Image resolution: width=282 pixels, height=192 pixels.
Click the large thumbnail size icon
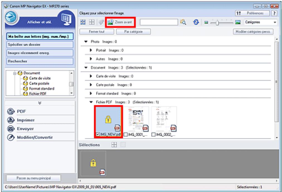[x=238, y=22]
